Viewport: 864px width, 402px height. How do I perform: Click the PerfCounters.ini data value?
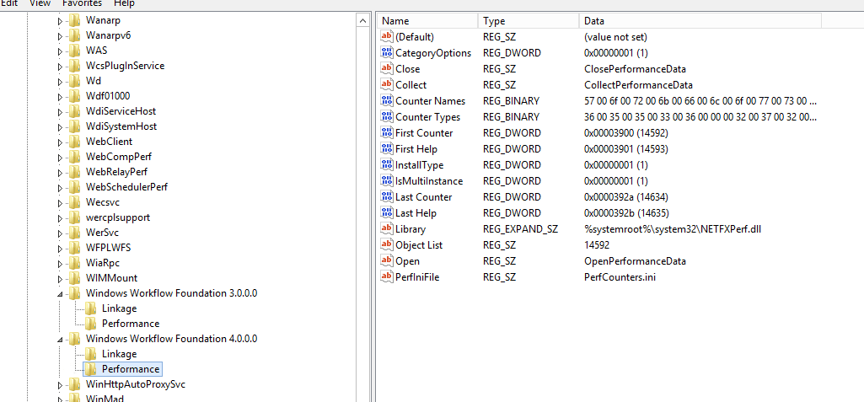pyautogui.click(x=620, y=277)
